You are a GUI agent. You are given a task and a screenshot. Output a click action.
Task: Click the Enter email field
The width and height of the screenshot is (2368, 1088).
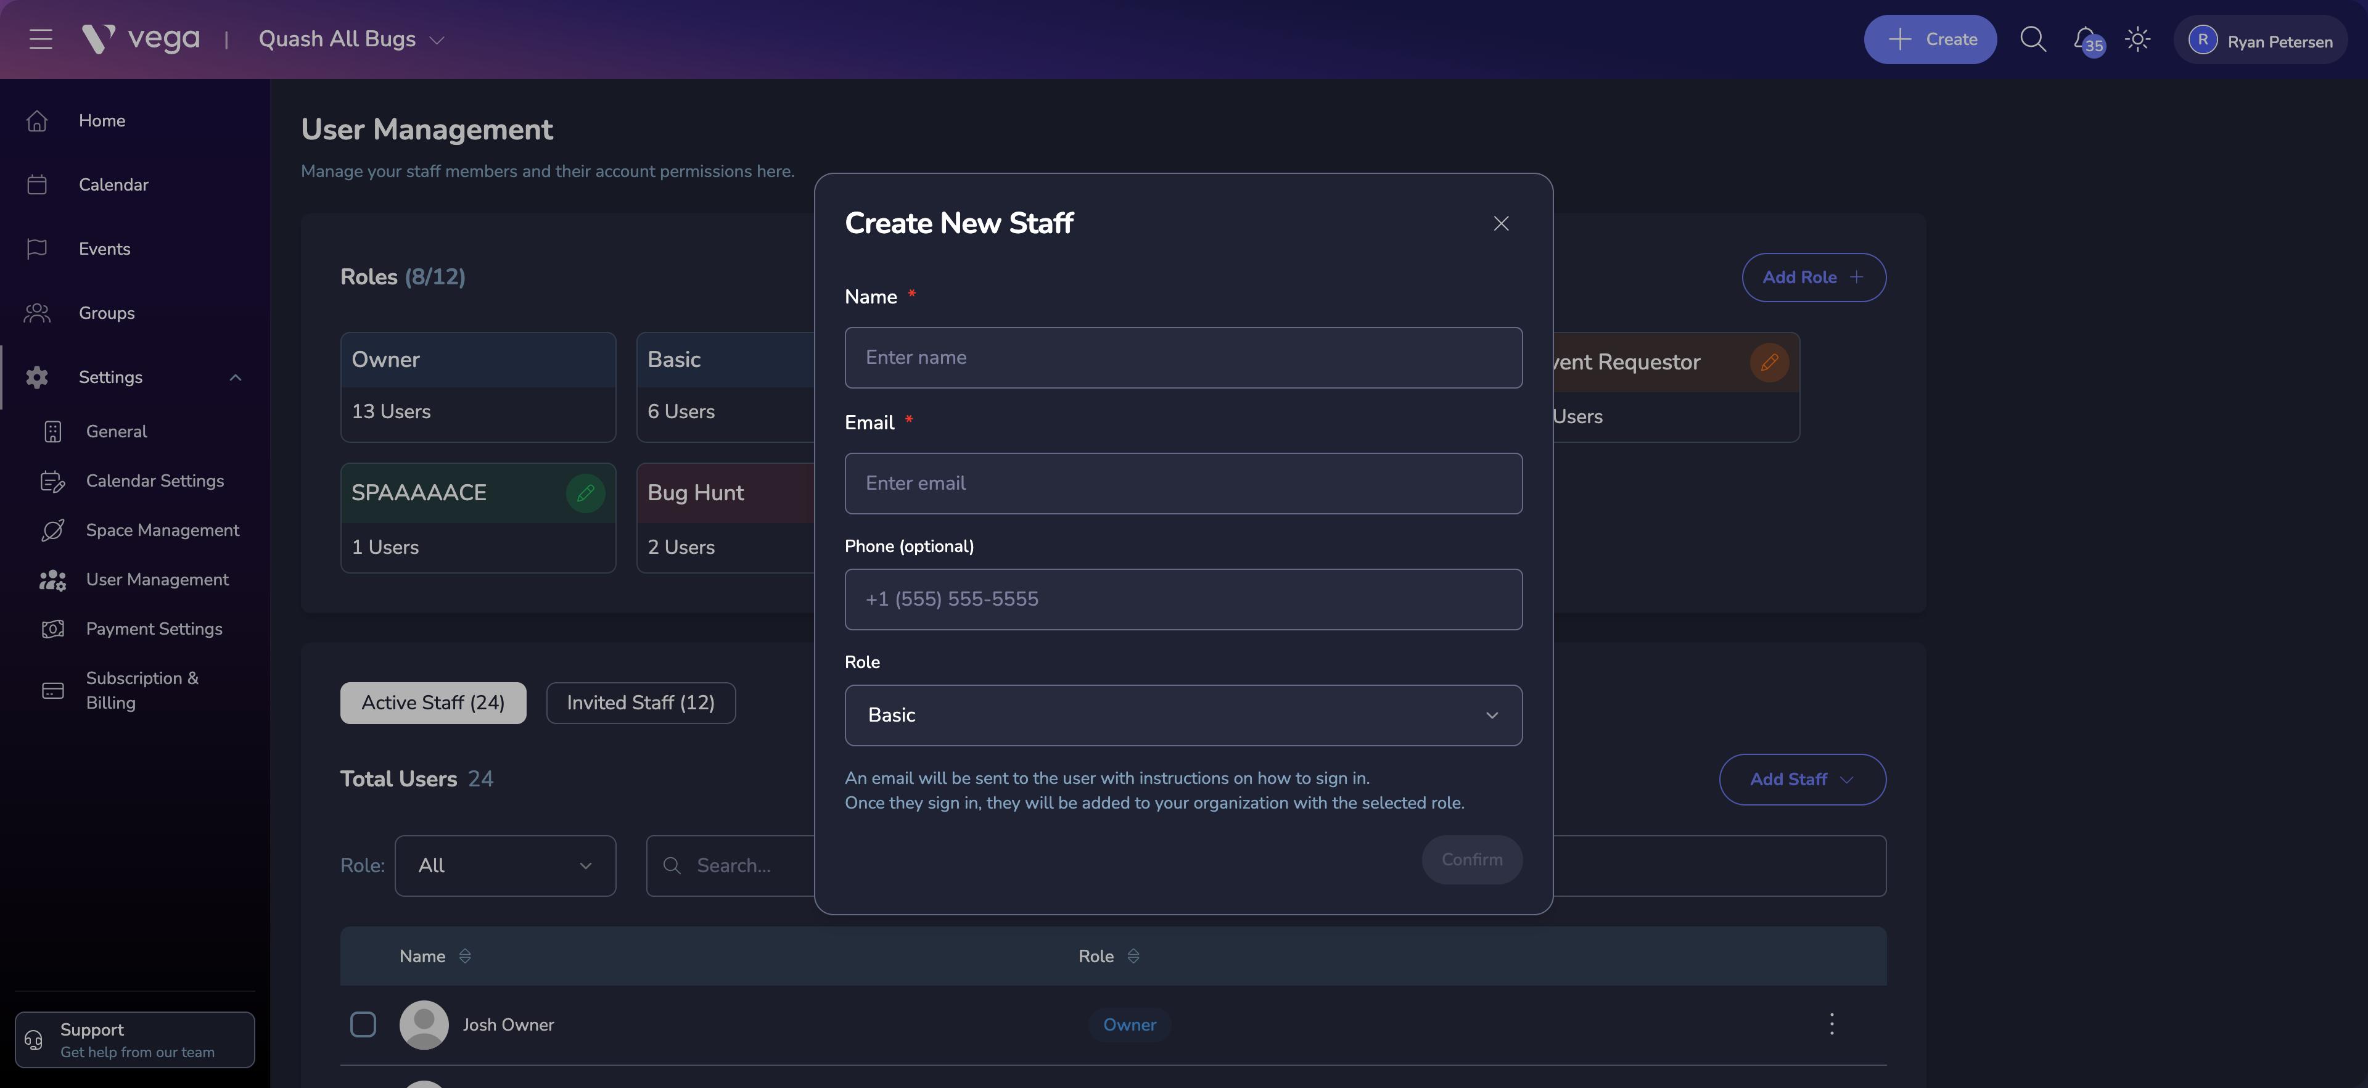click(1183, 483)
